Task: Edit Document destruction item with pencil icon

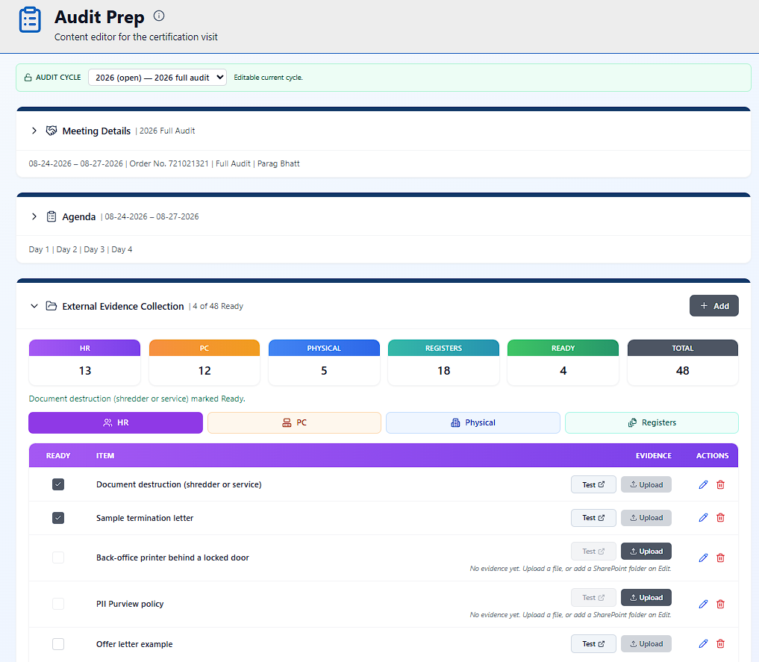Action: pyautogui.click(x=703, y=484)
